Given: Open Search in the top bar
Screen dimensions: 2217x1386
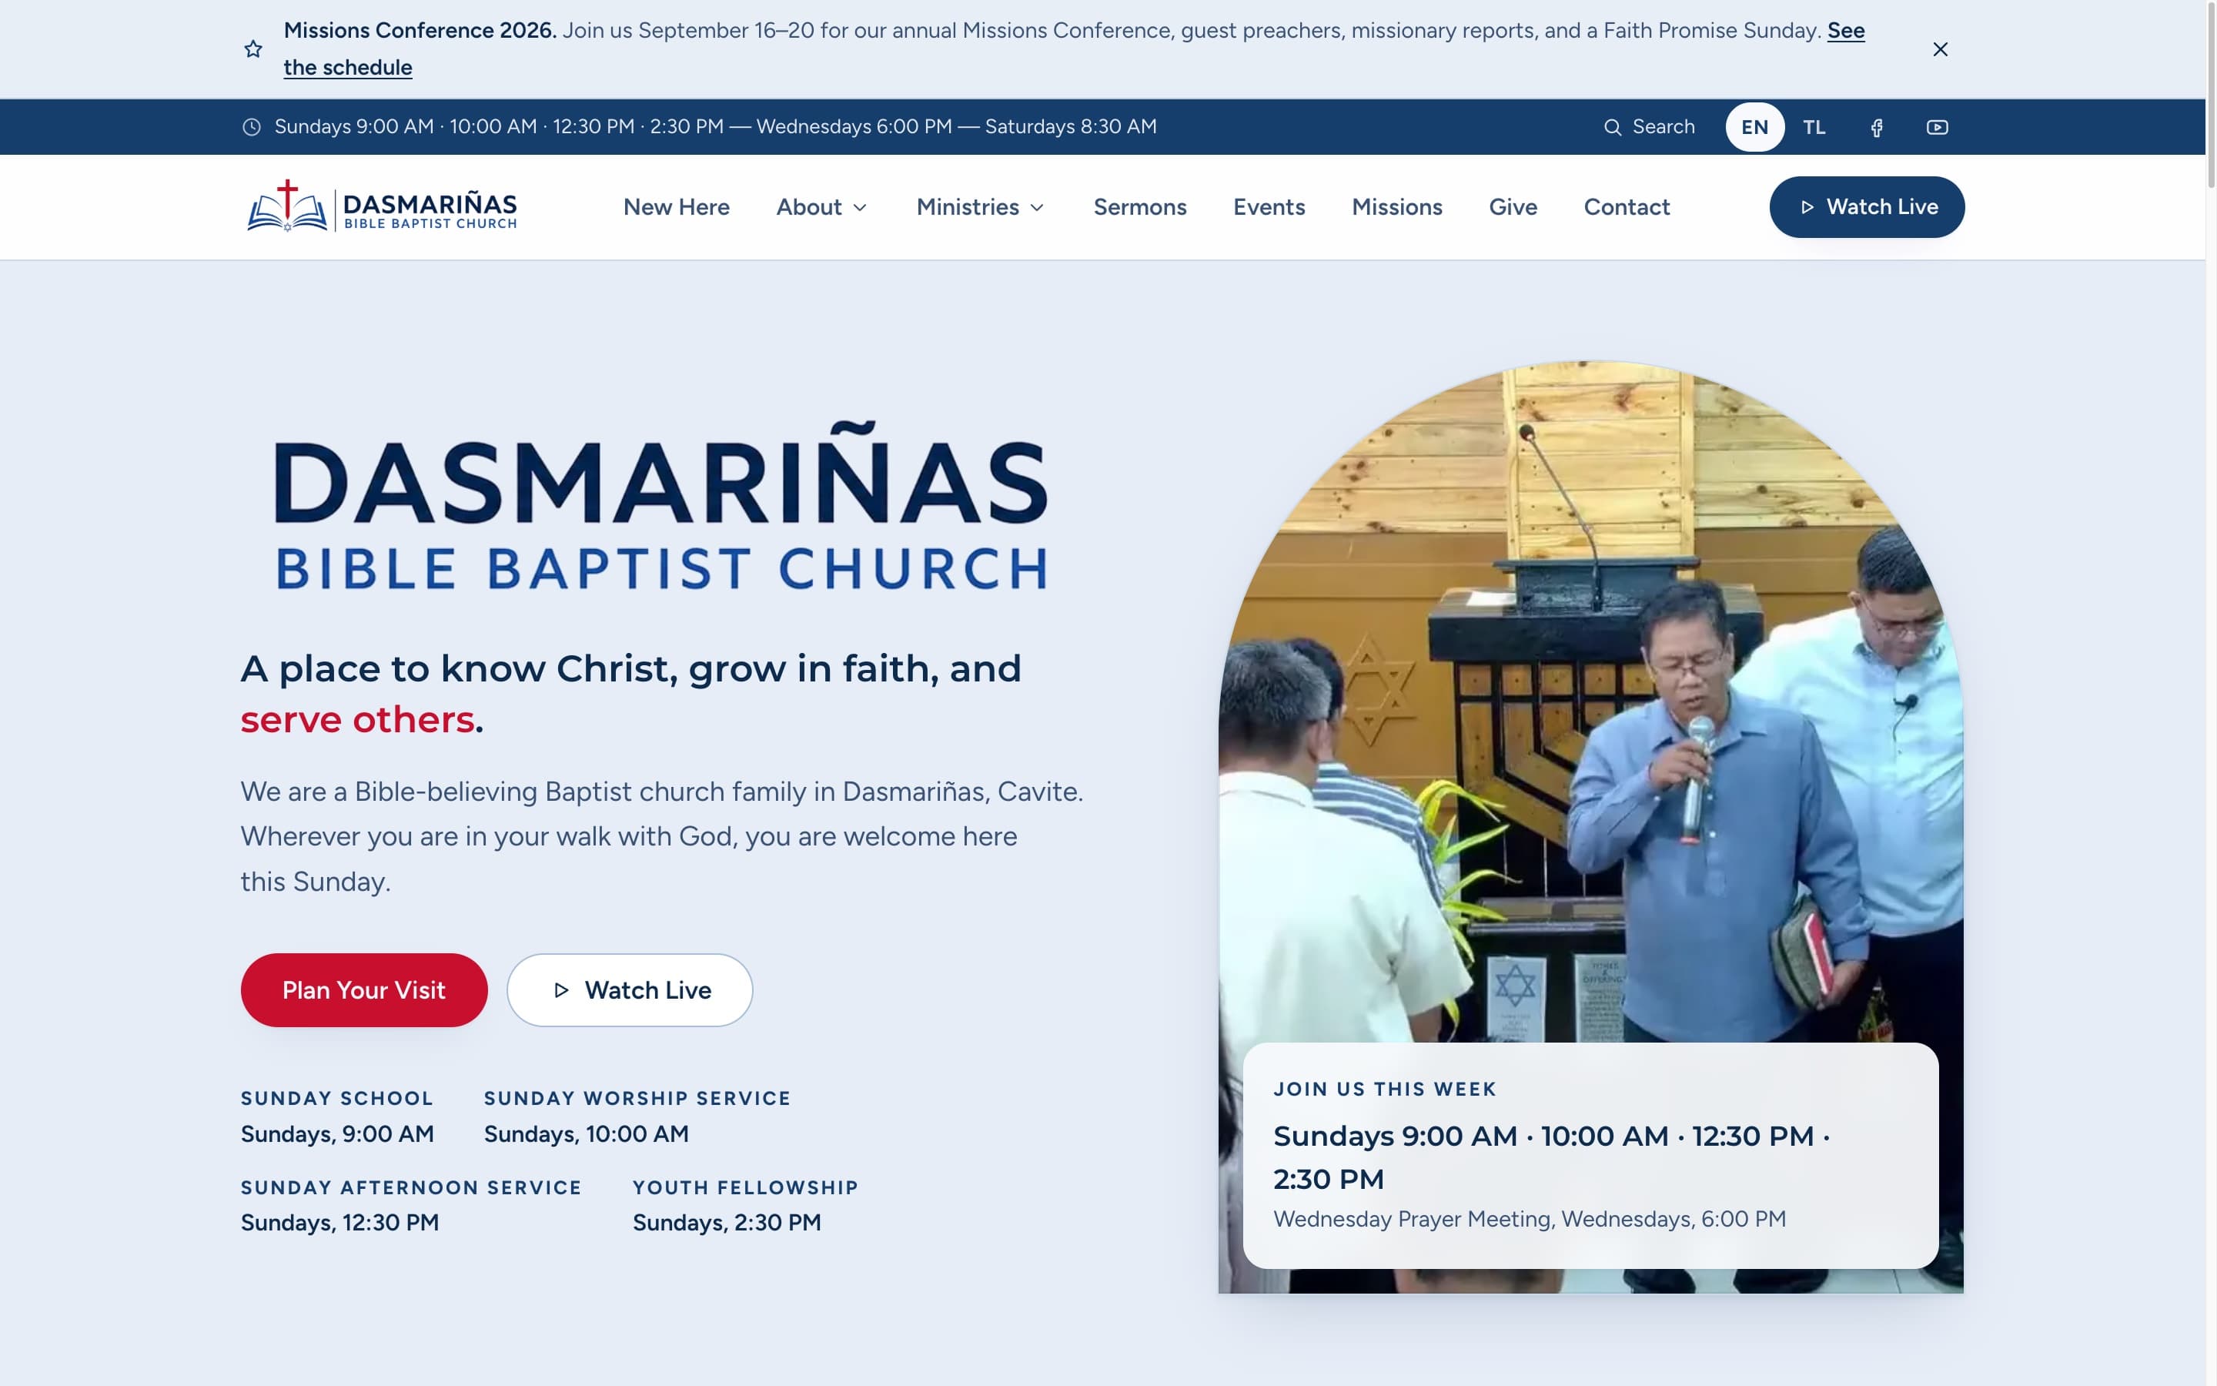Looking at the screenshot, I should 1649,126.
